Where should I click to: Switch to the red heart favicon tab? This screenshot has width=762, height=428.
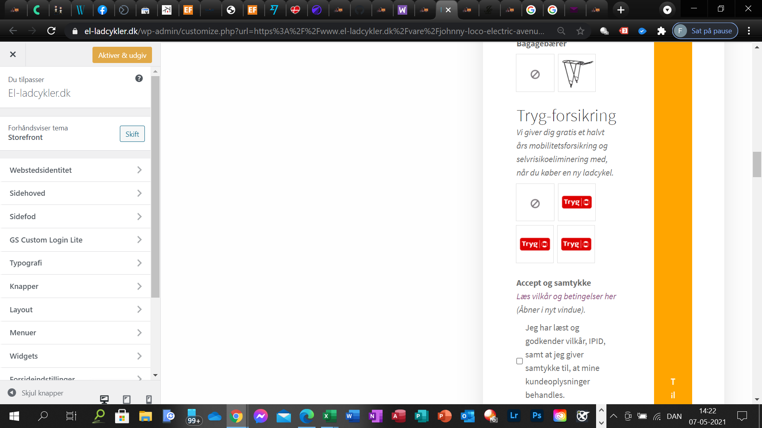pyautogui.click(x=295, y=10)
